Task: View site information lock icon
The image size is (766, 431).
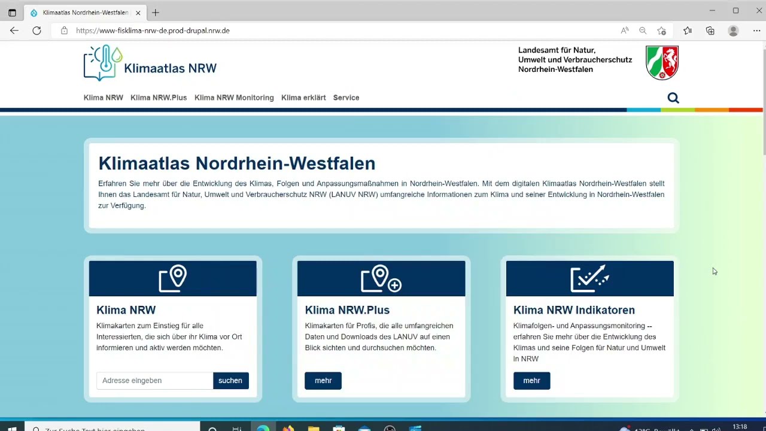Action: (x=64, y=31)
